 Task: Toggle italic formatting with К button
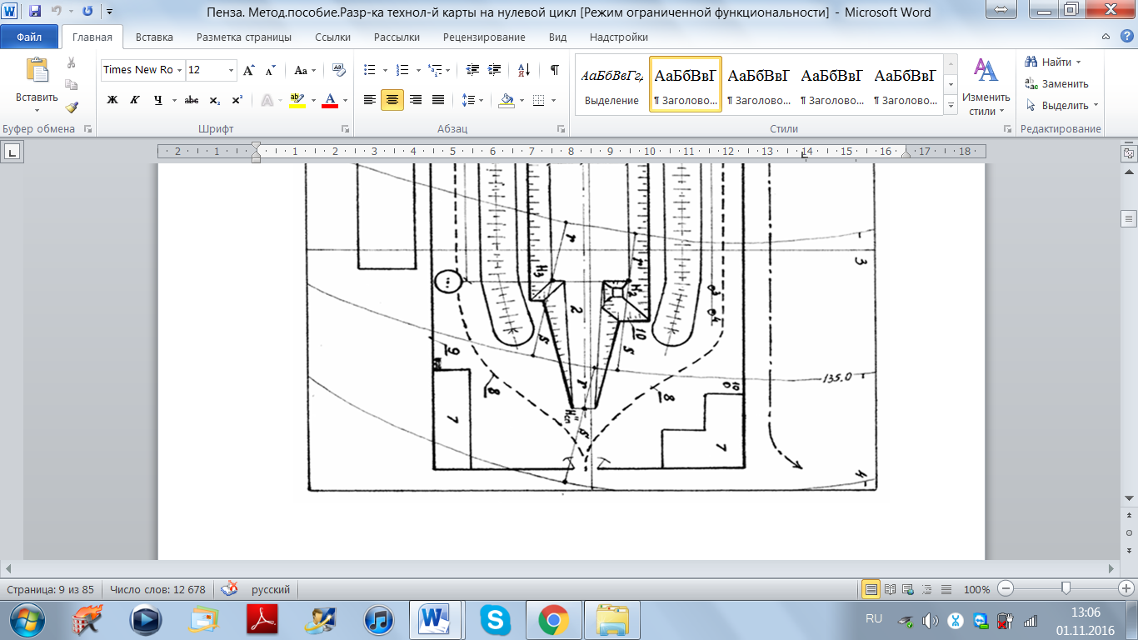click(134, 100)
